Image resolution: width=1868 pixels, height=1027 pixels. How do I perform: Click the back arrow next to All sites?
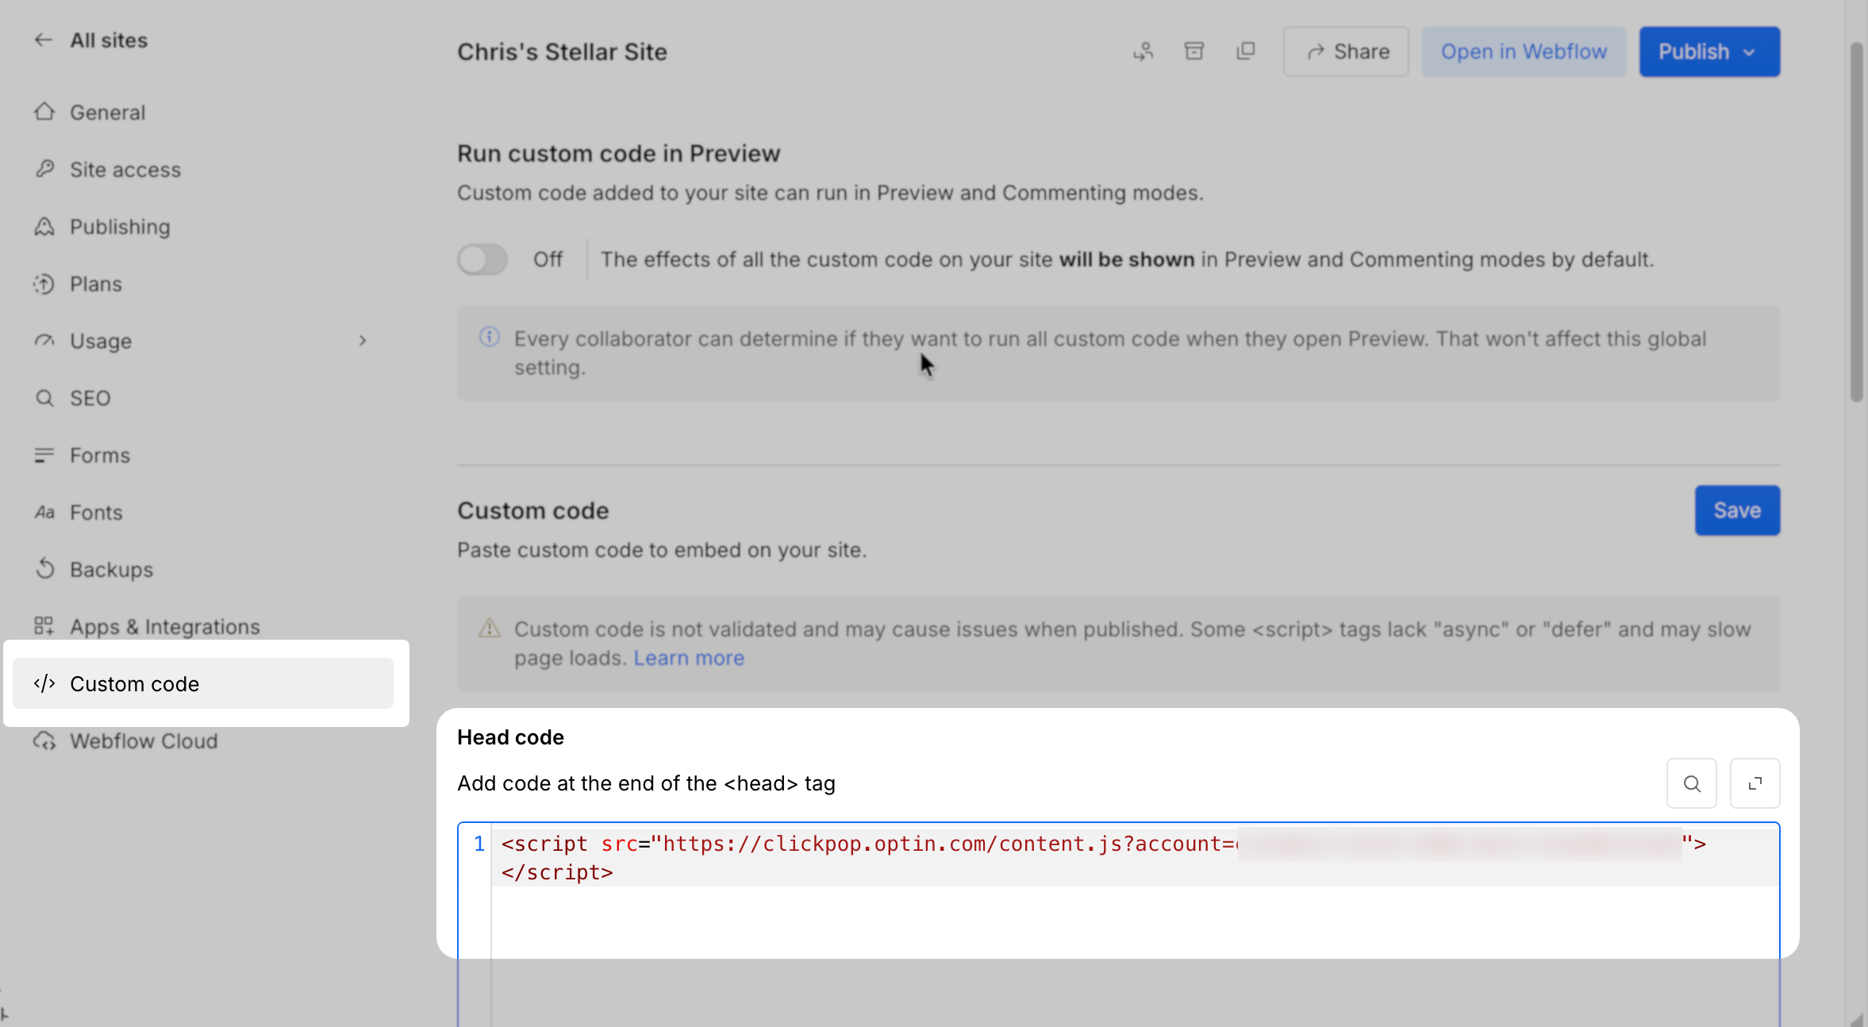point(44,40)
